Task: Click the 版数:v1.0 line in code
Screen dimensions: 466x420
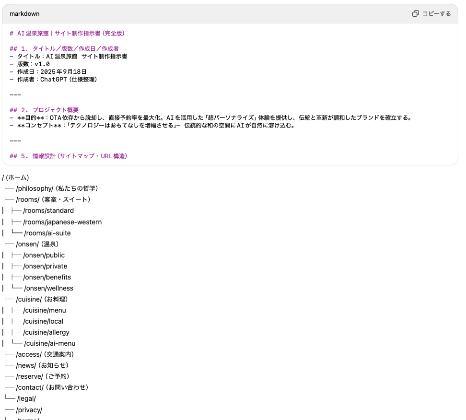Action: 33,64
